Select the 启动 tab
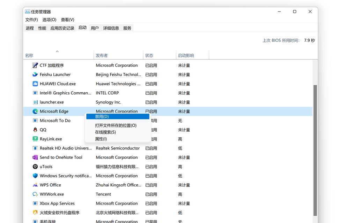The height and width of the screenshot is (223, 339). [x=82, y=28]
